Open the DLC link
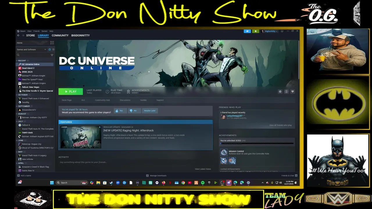The width and height of the screenshot is (372, 209). tap(83, 100)
